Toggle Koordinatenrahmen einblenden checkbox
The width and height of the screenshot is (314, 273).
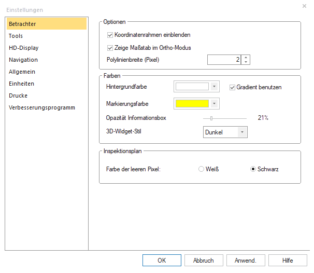point(110,35)
